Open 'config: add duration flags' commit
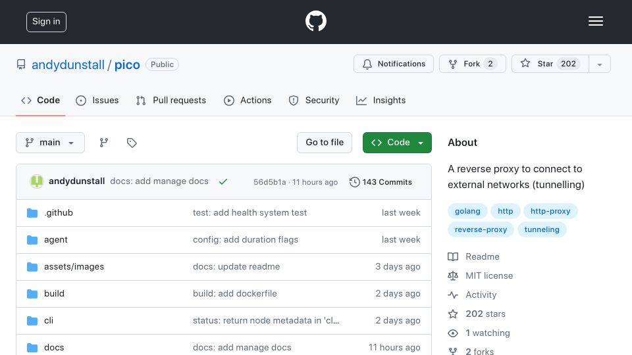Image resolution: width=632 pixels, height=355 pixels. tap(246, 239)
